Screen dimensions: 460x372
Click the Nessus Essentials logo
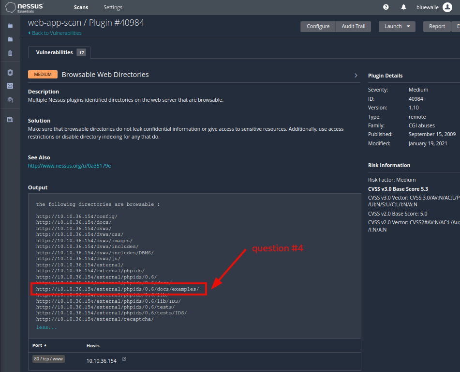(23, 7)
